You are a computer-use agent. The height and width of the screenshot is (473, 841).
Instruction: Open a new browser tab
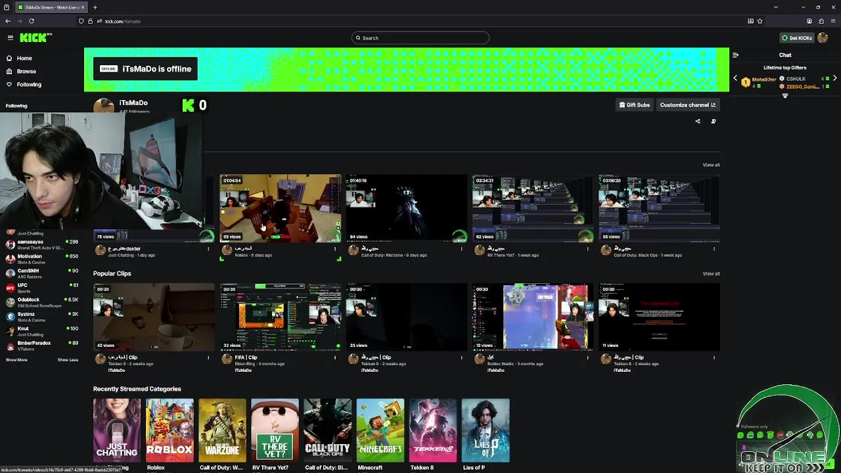95,7
